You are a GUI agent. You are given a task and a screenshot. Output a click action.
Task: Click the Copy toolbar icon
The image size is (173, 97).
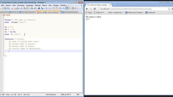click(x=25, y=8)
